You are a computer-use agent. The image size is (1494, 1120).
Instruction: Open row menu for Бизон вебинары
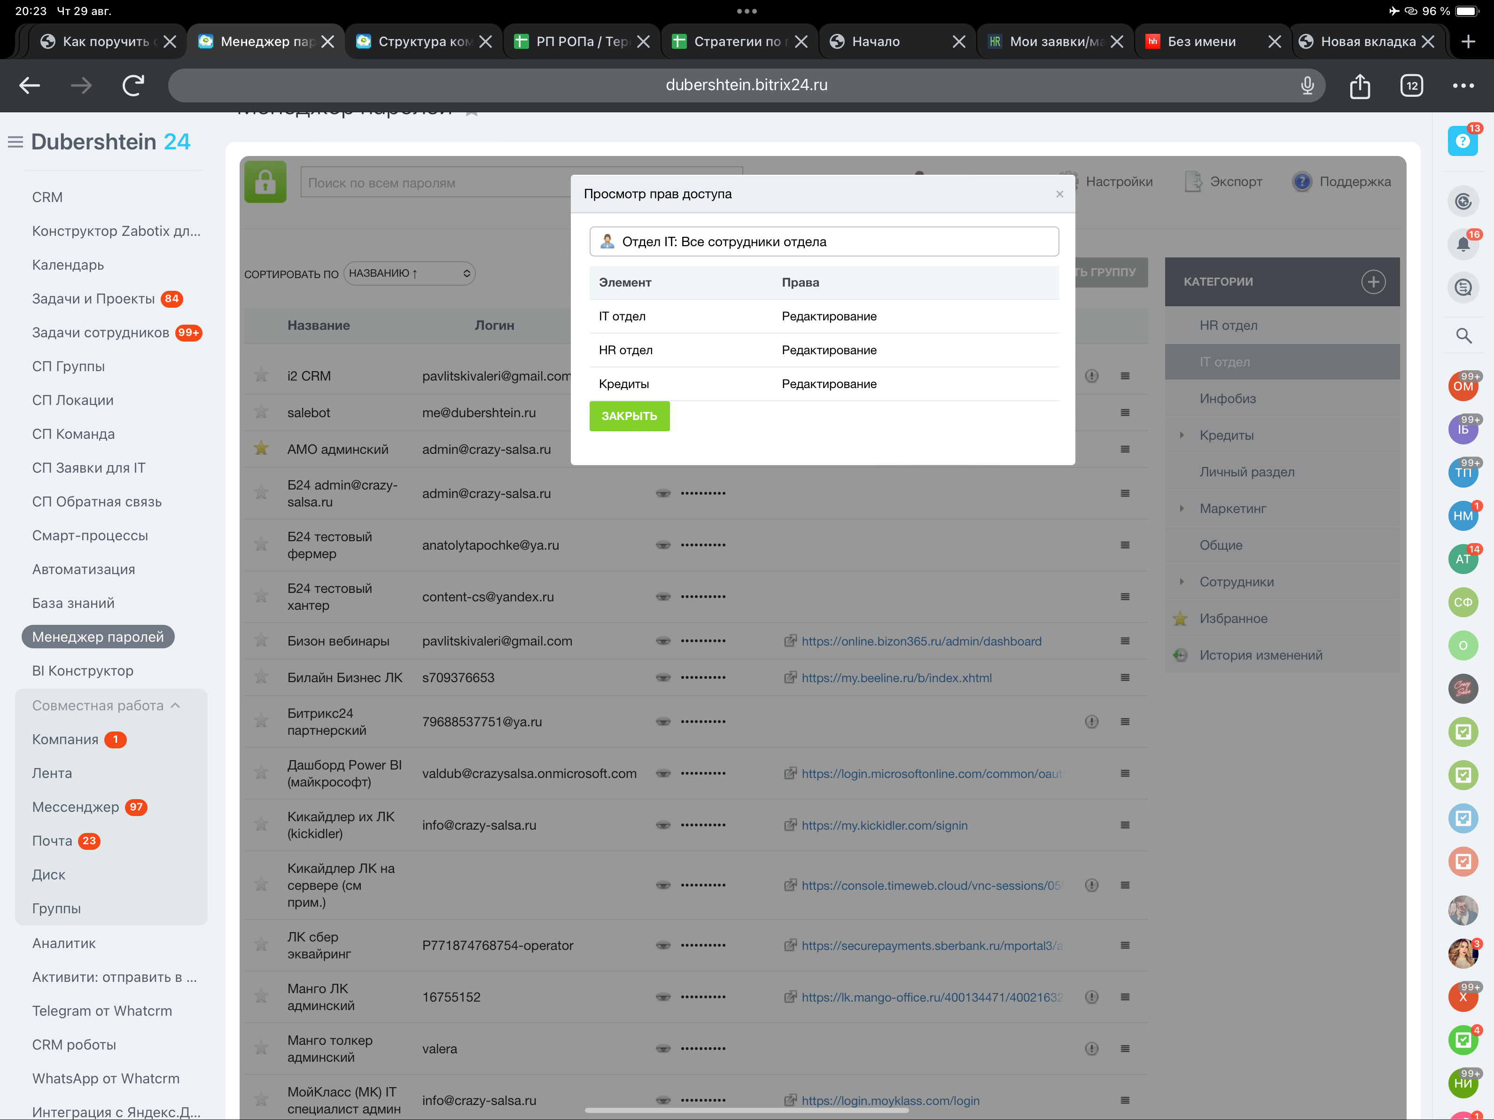click(1125, 641)
